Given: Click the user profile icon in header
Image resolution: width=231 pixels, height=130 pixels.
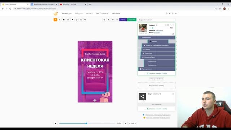Looking at the screenshot, I should pyautogui.click(x=170, y=14).
